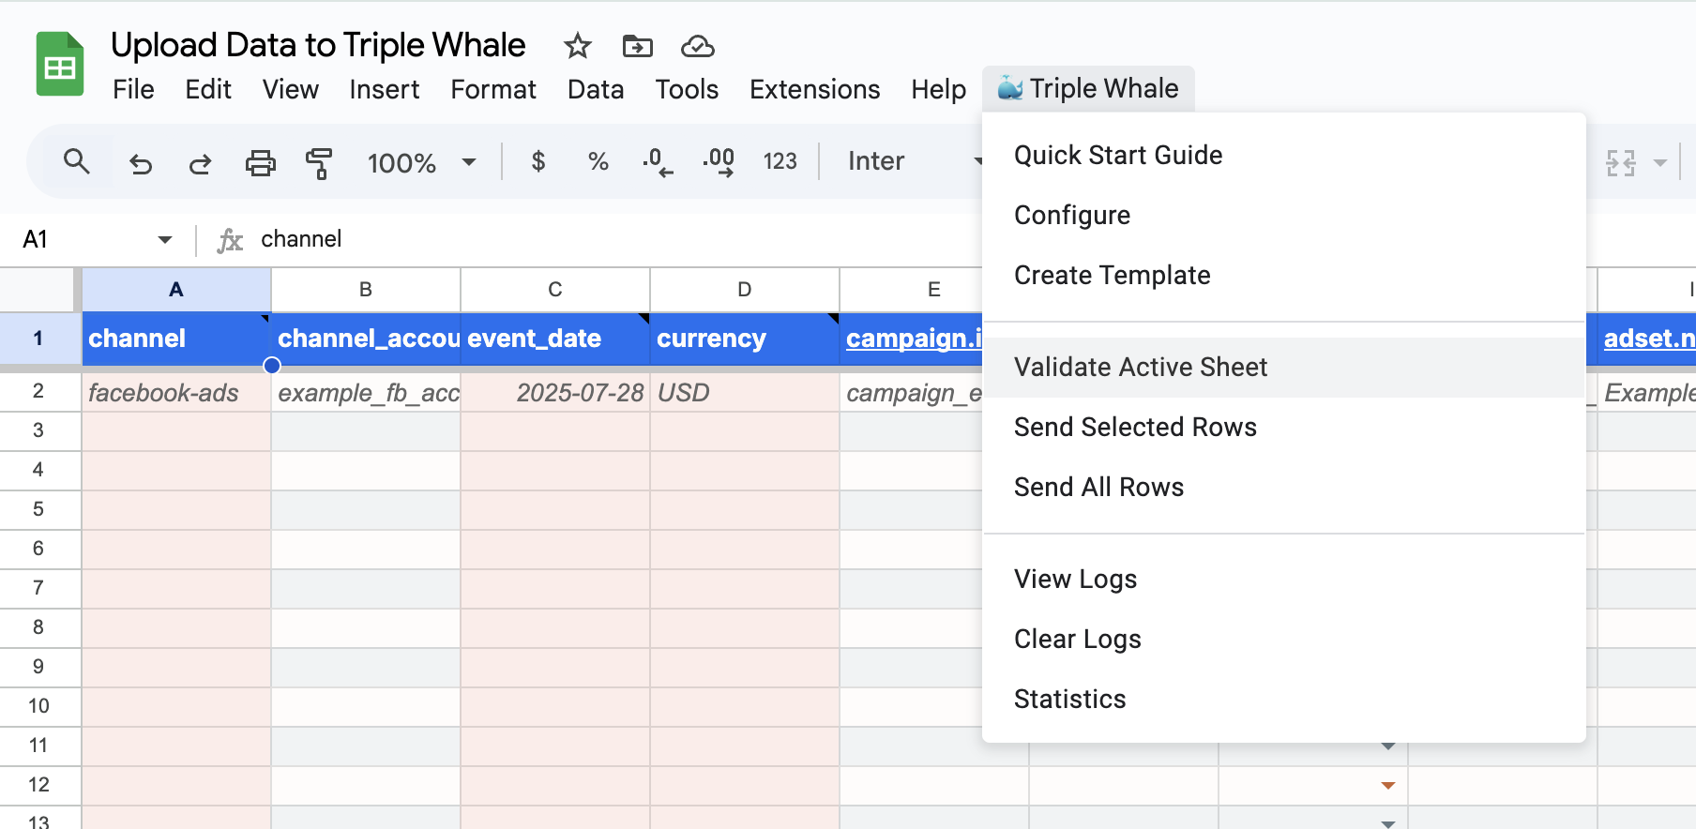Image resolution: width=1696 pixels, height=829 pixels.
Task: Decrease decimal places
Action: click(x=658, y=162)
